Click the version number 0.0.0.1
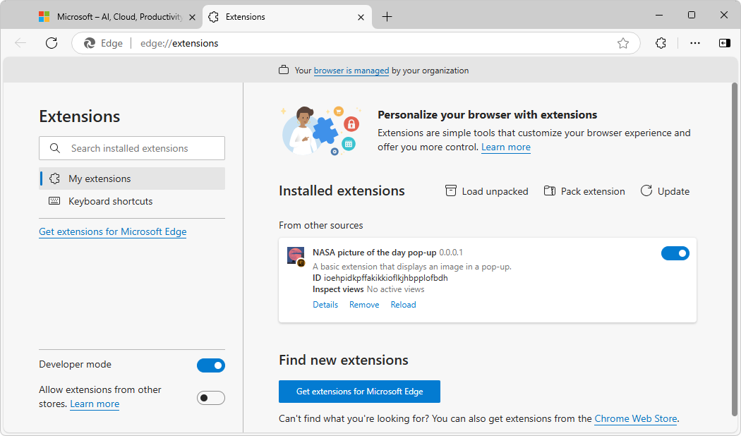741x436 pixels. click(x=451, y=253)
